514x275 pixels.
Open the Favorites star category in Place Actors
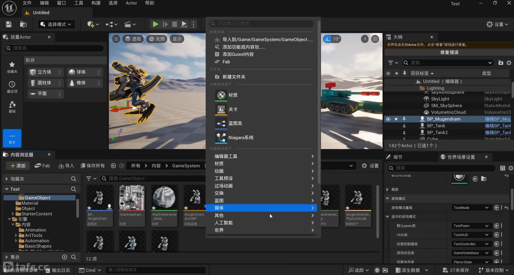pos(12,67)
